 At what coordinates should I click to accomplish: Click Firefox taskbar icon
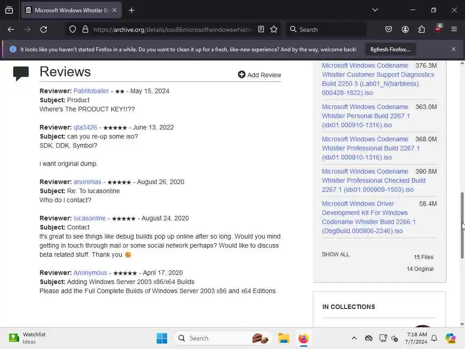click(303, 338)
